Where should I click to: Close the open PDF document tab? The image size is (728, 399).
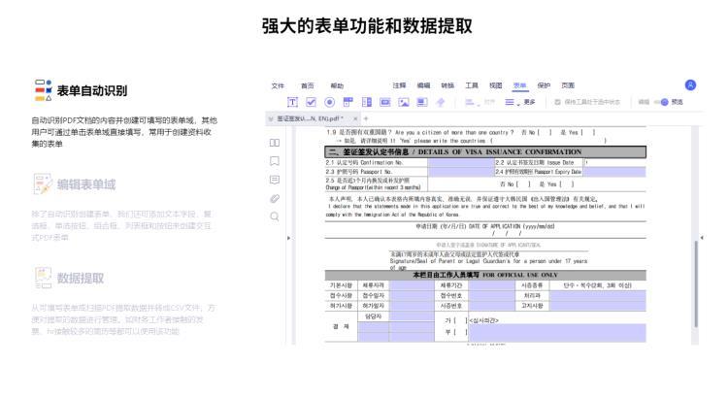tap(355, 118)
